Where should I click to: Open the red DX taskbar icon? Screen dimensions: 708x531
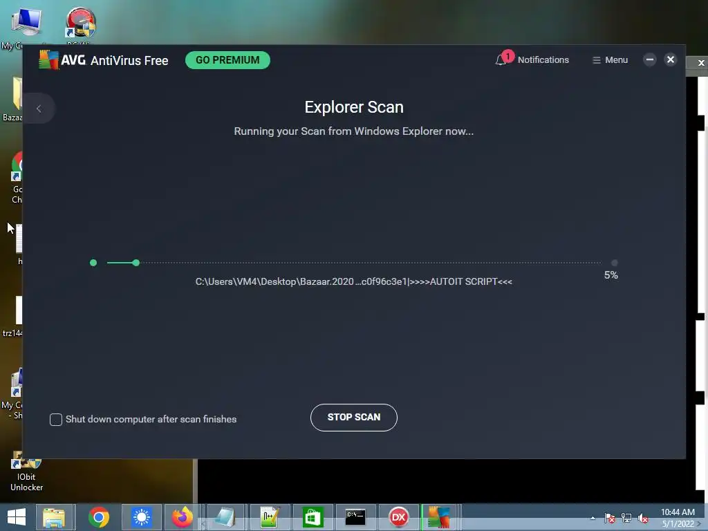tap(399, 517)
